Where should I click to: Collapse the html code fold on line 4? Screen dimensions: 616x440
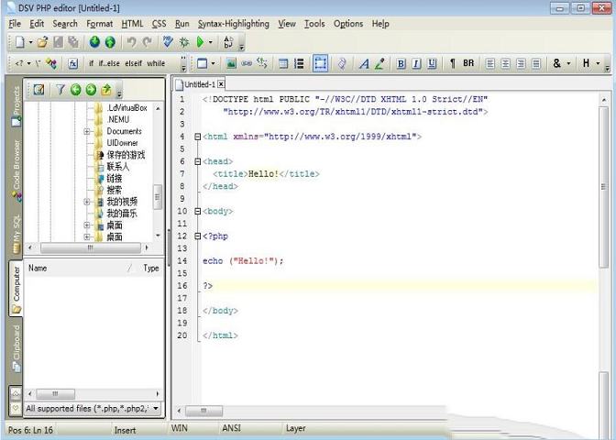tap(198, 137)
